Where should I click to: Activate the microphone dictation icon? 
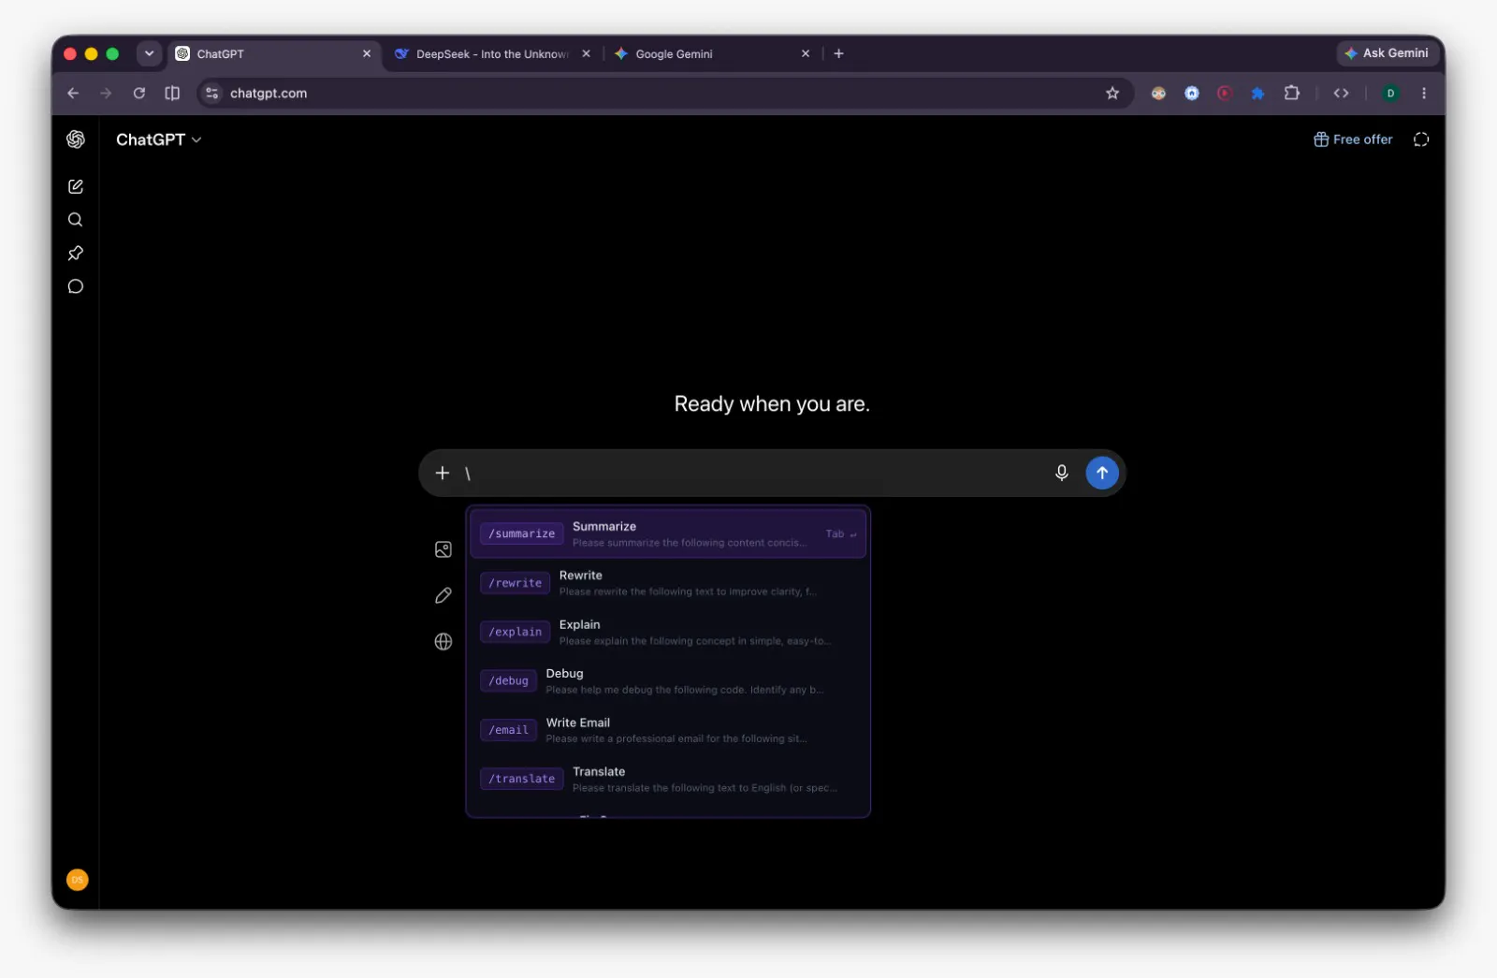(x=1061, y=473)
